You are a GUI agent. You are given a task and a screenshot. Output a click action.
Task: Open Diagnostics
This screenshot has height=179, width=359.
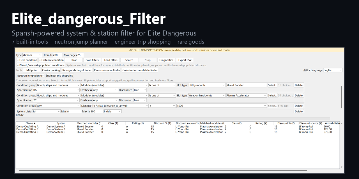pos(166,60)
